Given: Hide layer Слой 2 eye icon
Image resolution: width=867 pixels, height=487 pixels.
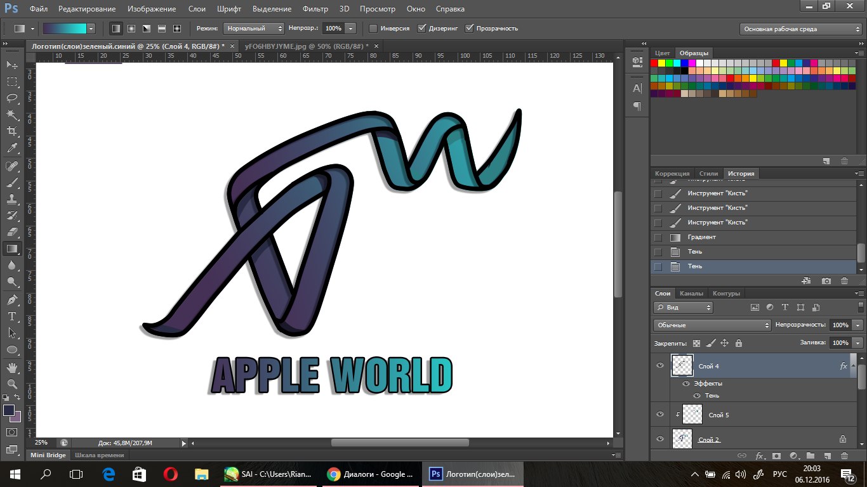Looking at the screenshot, I should (x=660, y=439).
